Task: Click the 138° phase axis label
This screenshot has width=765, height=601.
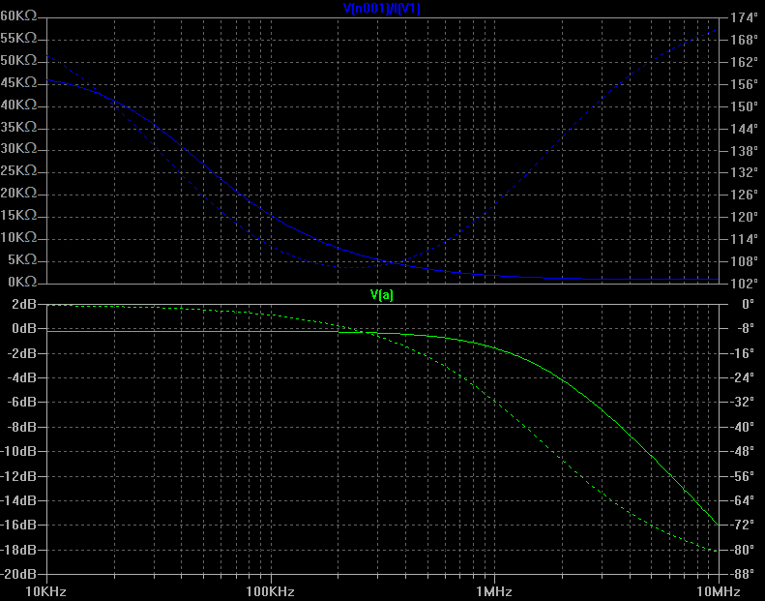Action: tap(744, 151)
